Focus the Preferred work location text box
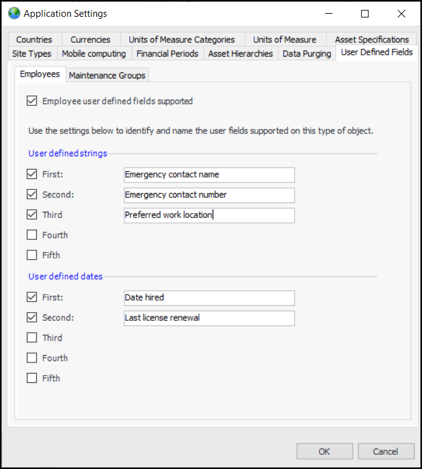422x469 pixels. 209,215
